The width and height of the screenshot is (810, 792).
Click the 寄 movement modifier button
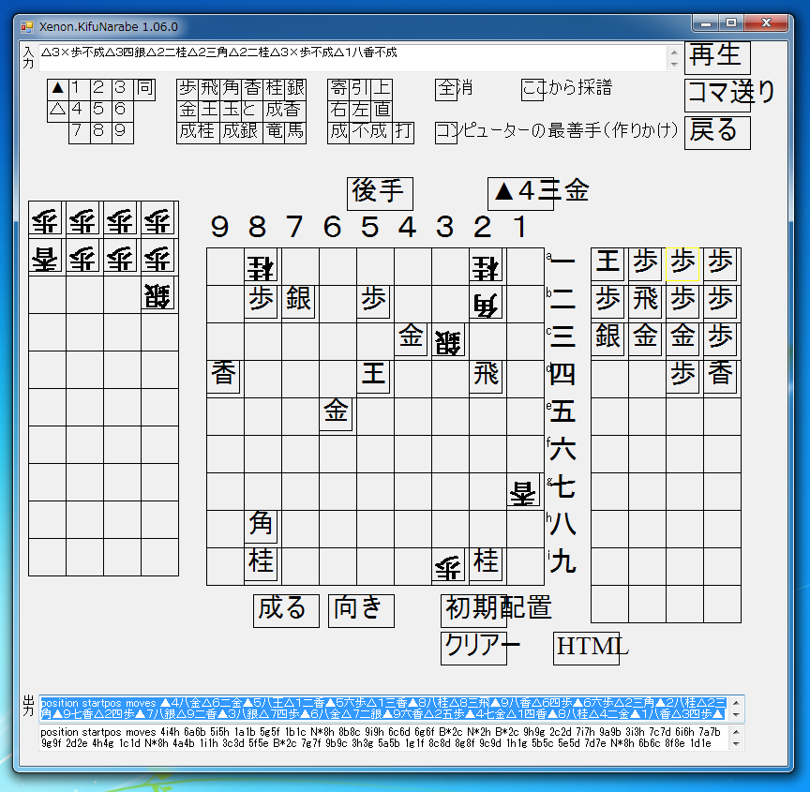coord(338,89)
